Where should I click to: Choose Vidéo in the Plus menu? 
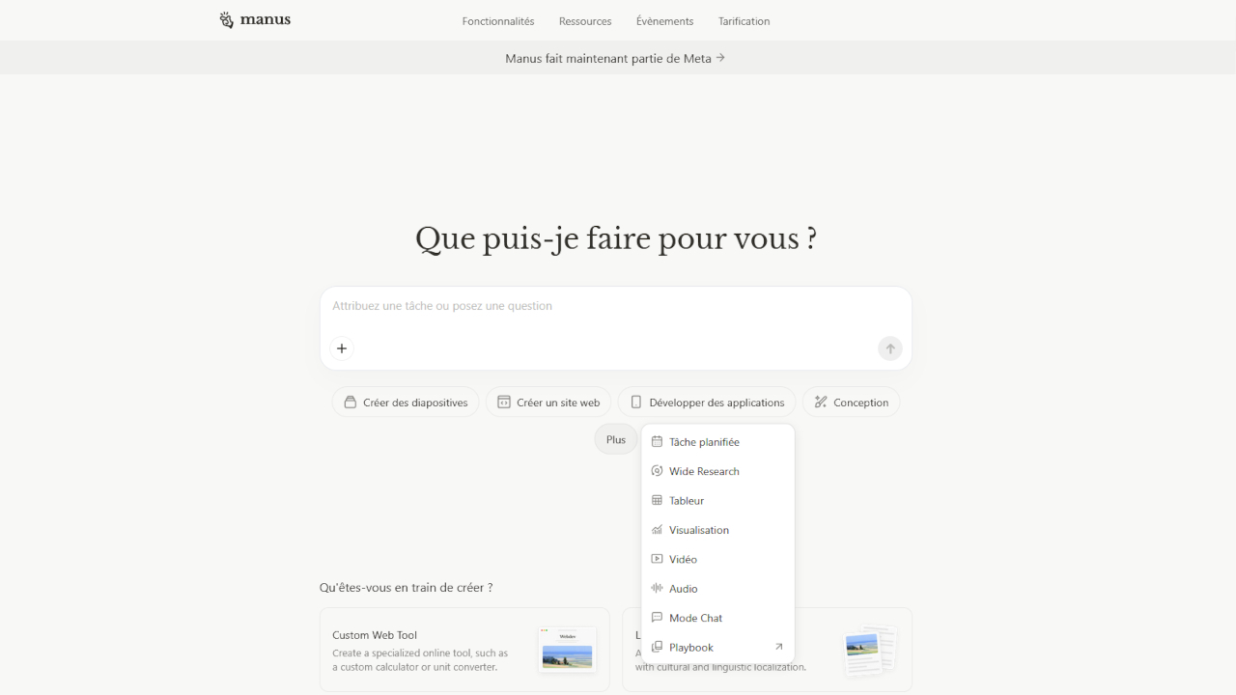[x=683, y=560]
